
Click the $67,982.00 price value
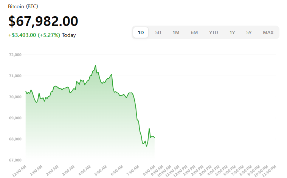[x=43, y=21]
